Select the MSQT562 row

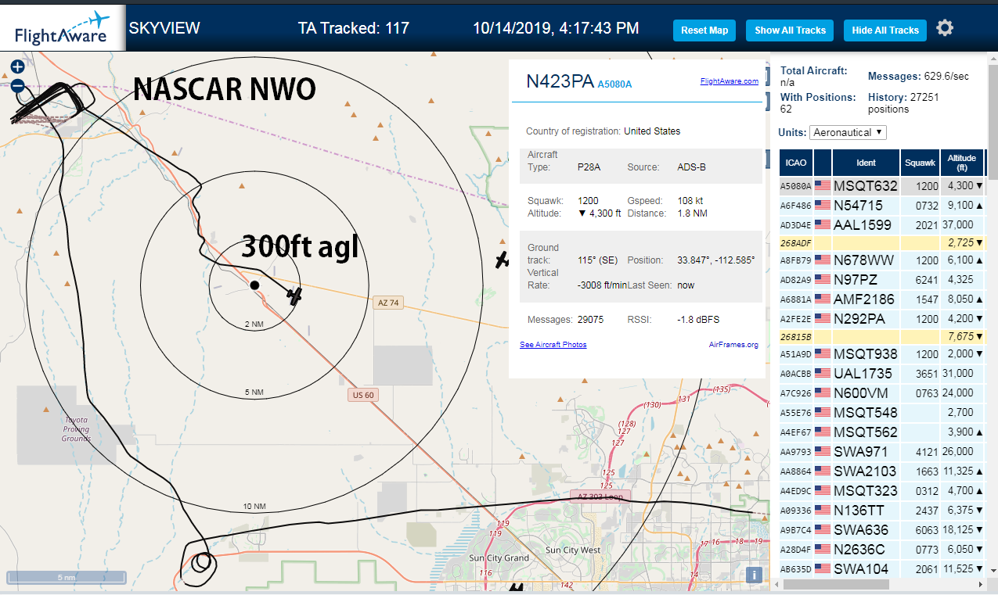[x=881, y=432]
